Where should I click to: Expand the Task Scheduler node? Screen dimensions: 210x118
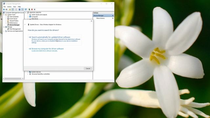6,17
